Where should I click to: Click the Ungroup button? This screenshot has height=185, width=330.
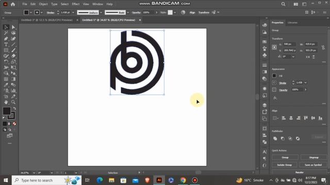tap(313, 157)
